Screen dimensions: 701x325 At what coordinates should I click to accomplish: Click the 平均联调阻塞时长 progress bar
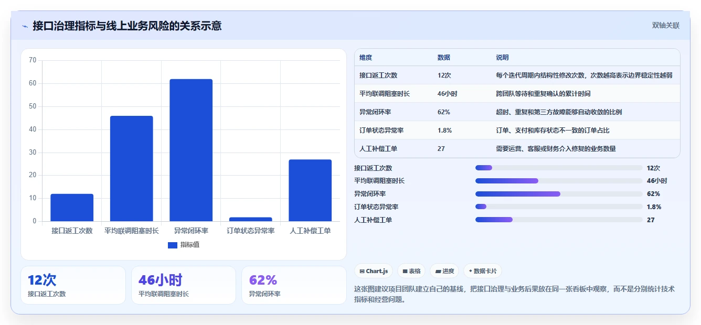559,181
